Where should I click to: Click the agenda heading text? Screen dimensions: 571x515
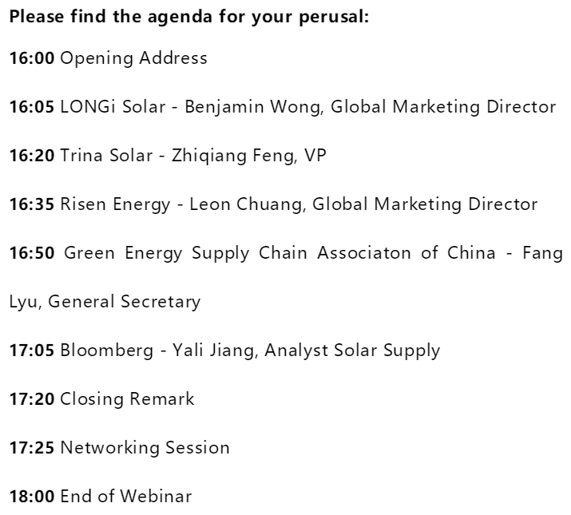click(188, 16)
